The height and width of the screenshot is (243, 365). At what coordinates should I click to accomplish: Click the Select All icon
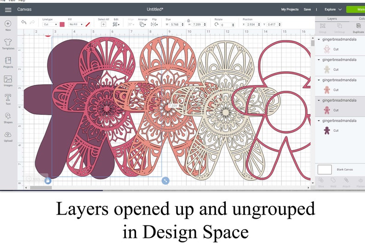tap(103, 24)
